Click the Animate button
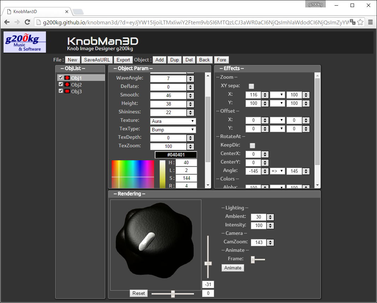This screenshot has width=377, height=303. (233, 268)
